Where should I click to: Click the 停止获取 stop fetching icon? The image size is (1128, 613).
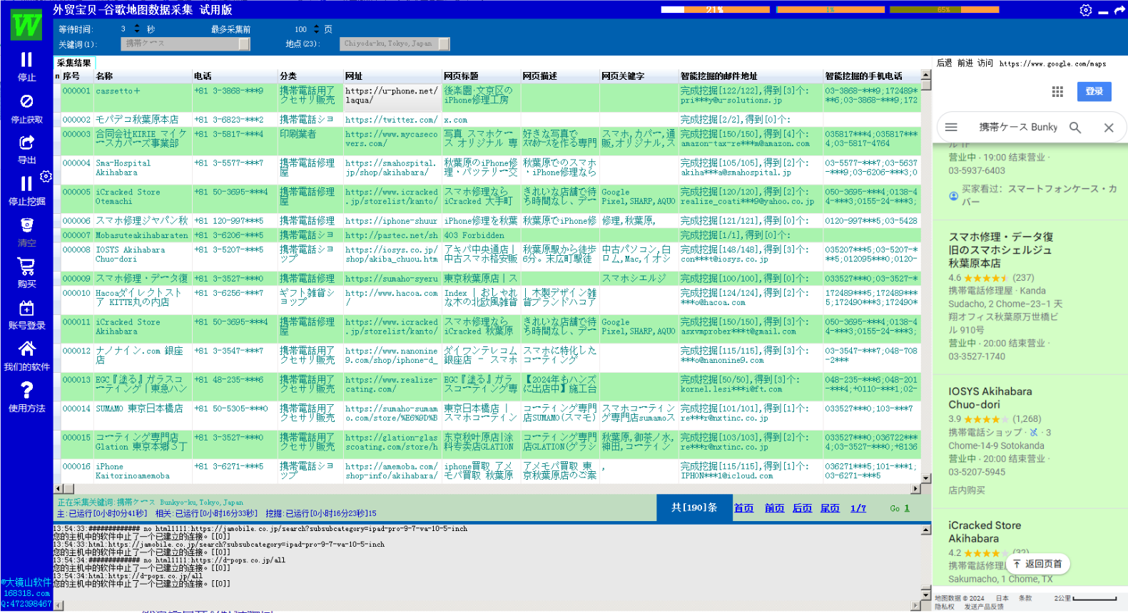click(26, 101)
